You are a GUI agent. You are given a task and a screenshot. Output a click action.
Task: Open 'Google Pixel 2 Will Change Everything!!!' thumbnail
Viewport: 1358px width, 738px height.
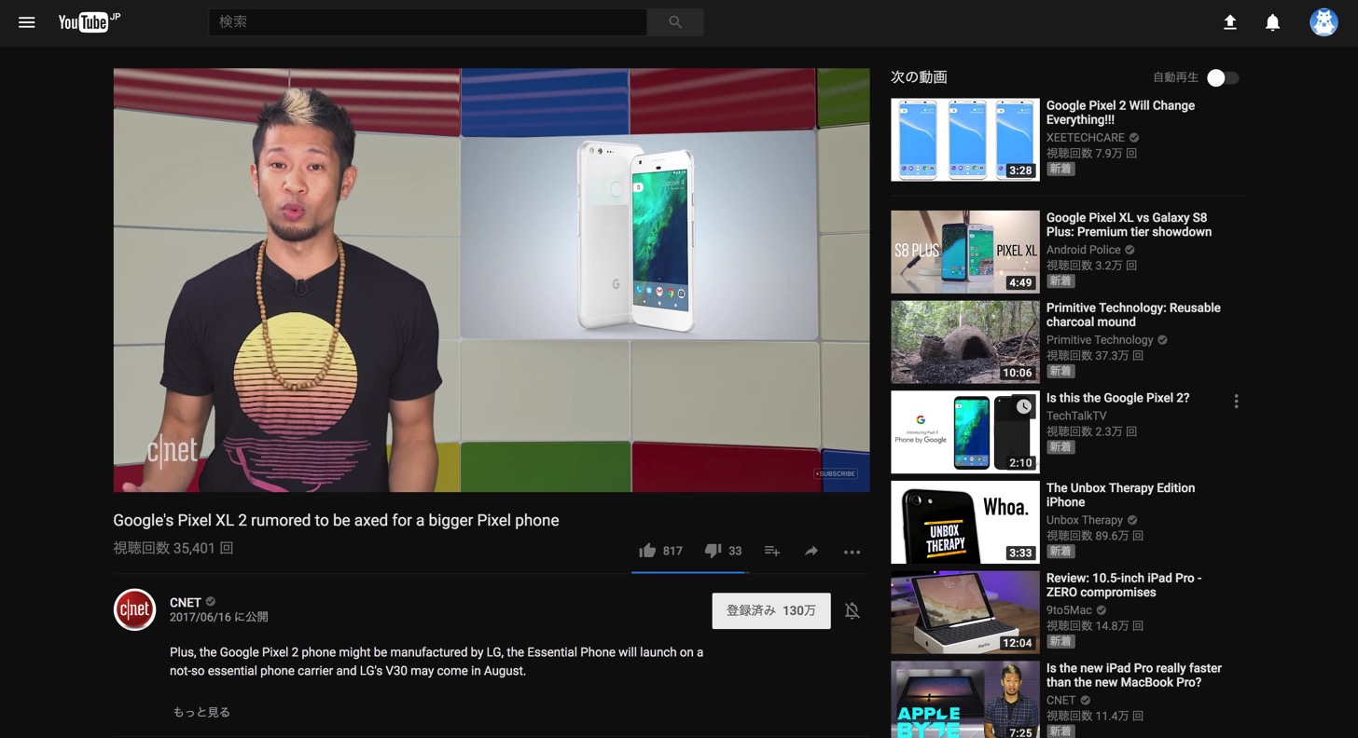pos(965,140)
